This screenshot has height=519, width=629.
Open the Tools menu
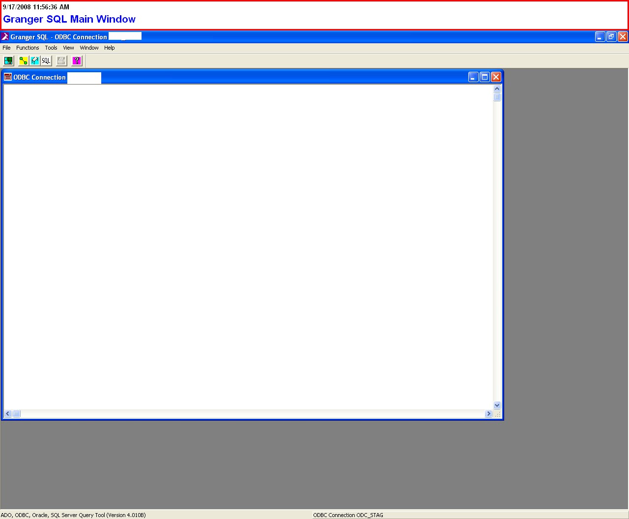point(51,48)
